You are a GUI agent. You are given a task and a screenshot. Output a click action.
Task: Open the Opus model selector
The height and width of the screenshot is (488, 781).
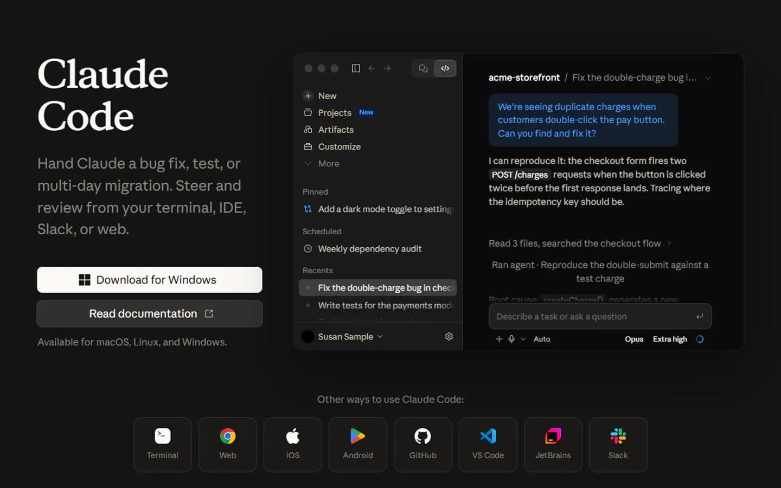pyautogui.click(x=634, y=339)
